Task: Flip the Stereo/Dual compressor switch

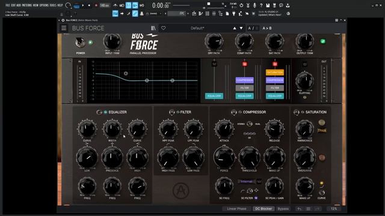Action: coord(250,124)
